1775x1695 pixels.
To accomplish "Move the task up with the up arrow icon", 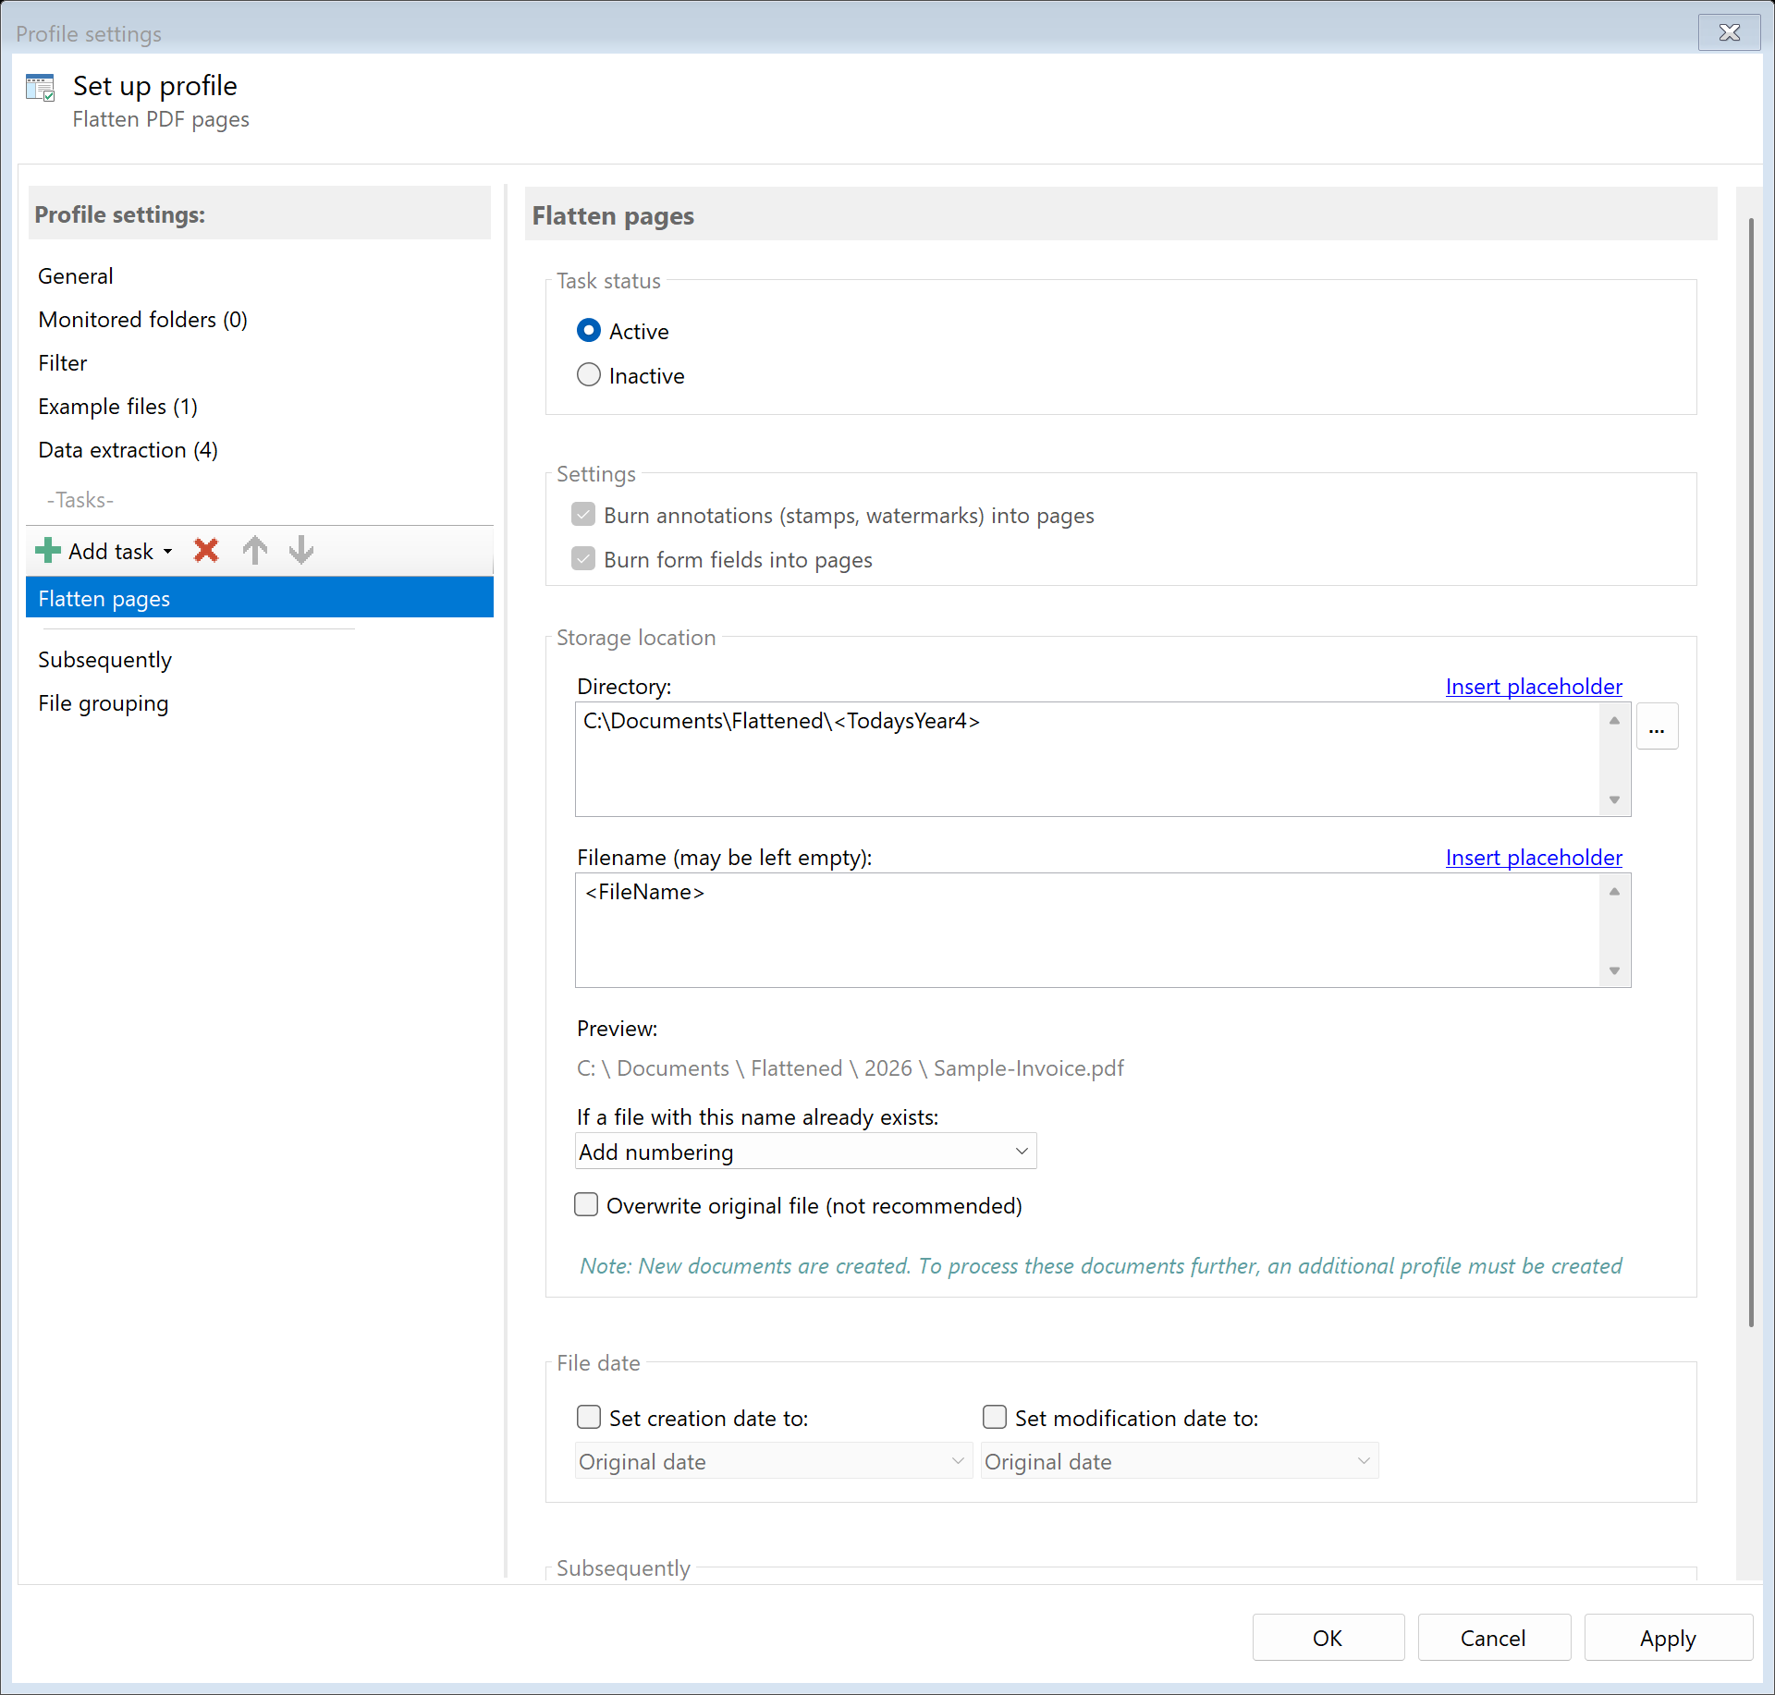I will tap(255, 551).
